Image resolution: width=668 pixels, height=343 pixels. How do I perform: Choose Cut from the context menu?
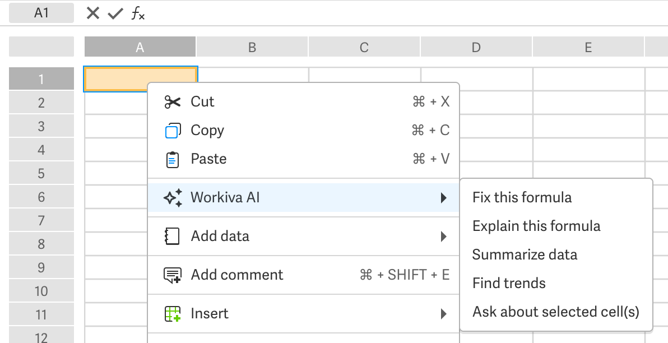point(304,102)
